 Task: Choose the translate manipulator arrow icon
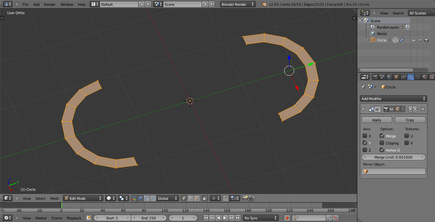[x=140, y=198]
